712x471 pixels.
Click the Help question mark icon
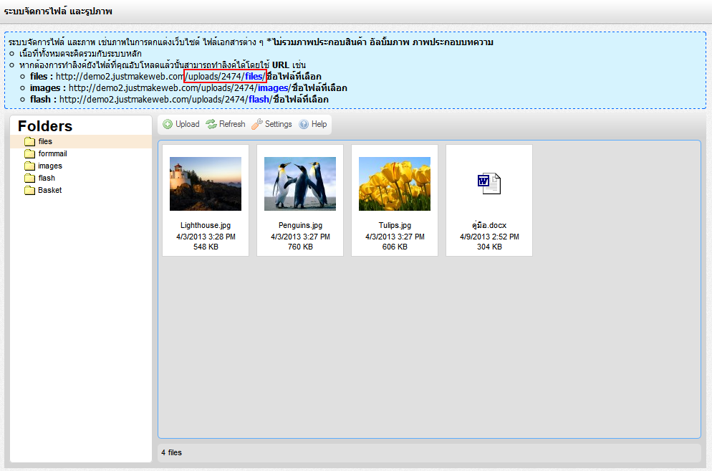[304, 124]
